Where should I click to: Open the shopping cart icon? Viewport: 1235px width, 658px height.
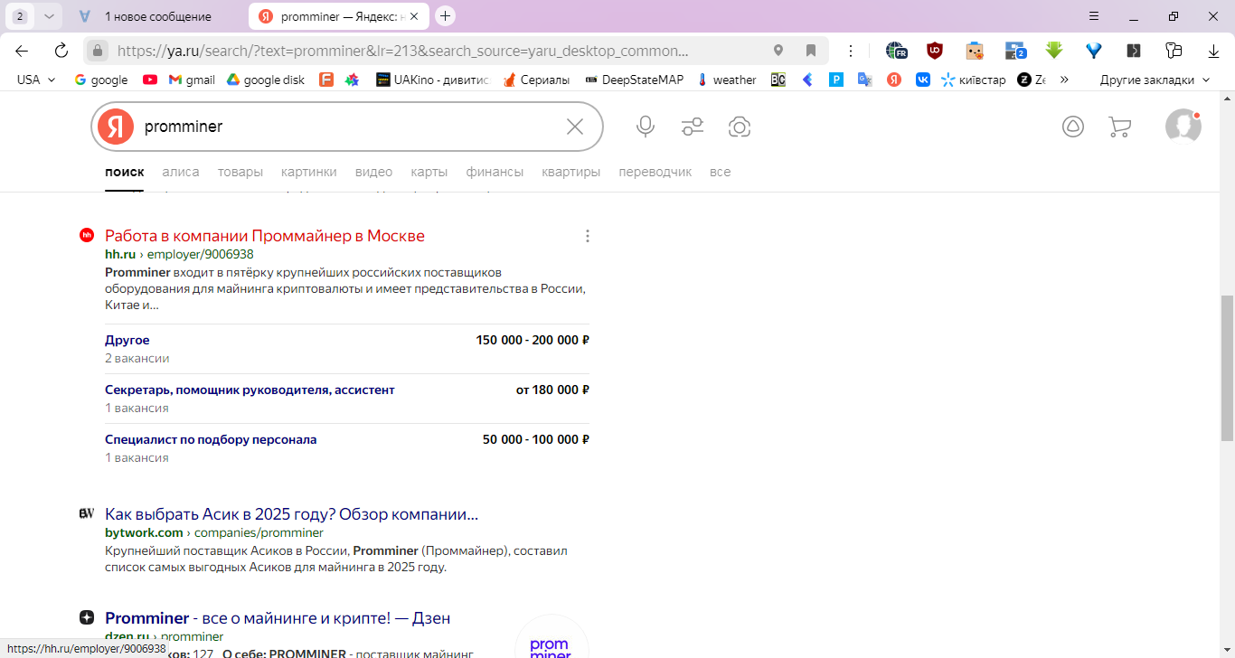1120,127
